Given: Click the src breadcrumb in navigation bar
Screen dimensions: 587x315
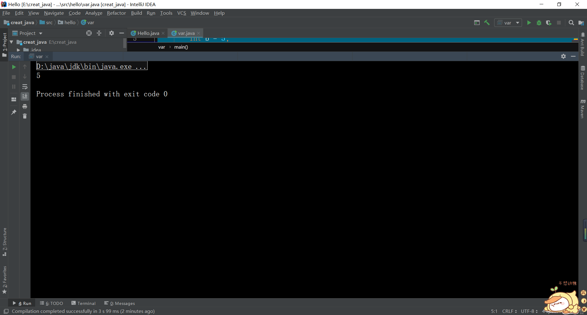Looking at the screenshot, I should [46, 22].
